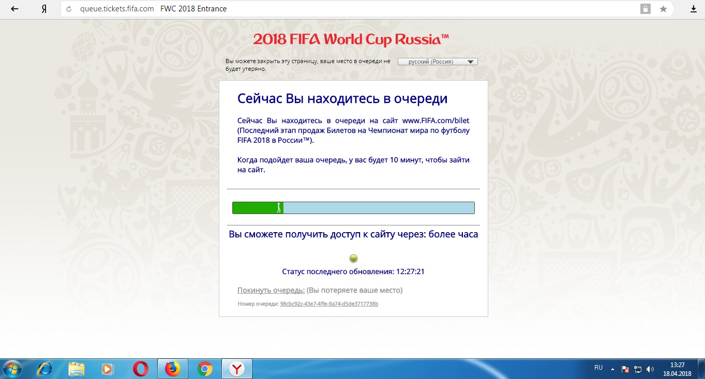Click the queue ID number link
This screenshot has height=379, width=705.
pyautogui.click(x=329, y=304)
